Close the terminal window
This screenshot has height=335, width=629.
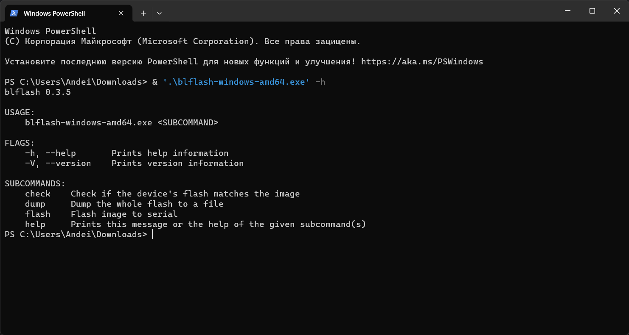coord(617,11)
